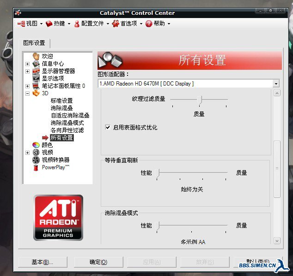293x276 pixels.
Task: Click the ATI Radeon Premium Graphics logo
Action: (58, 218)
